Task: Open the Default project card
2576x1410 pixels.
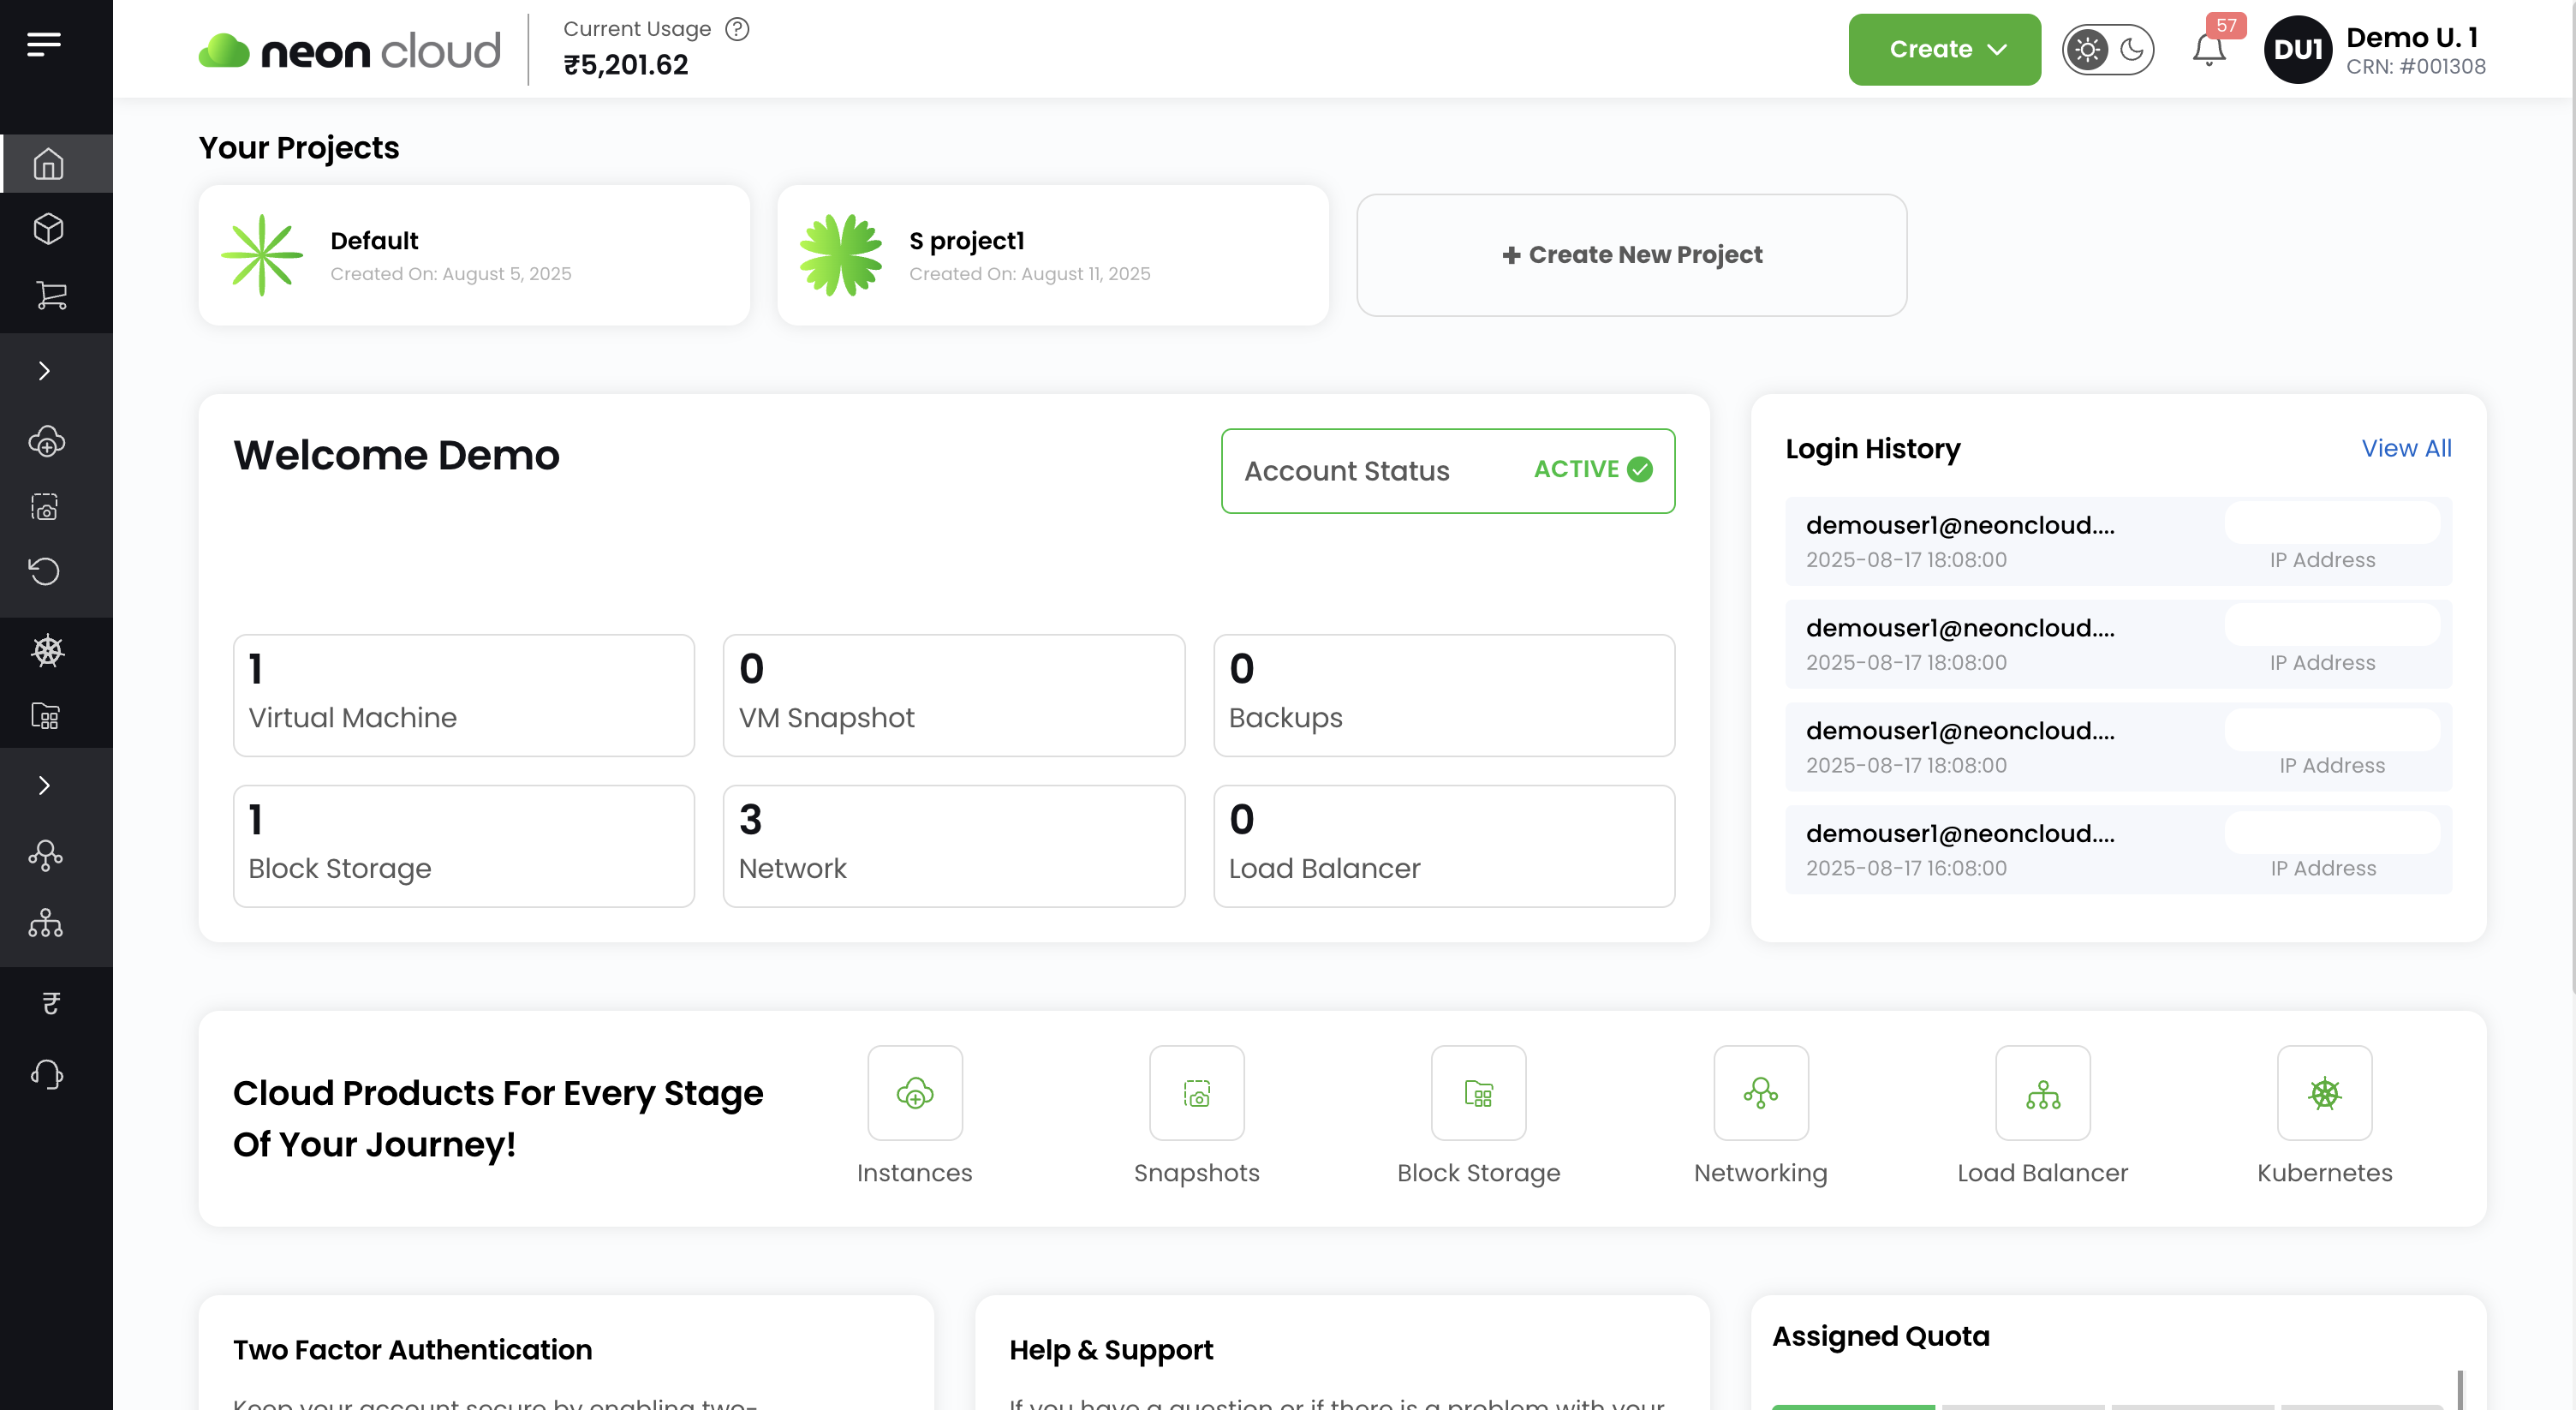Action: click(x=474, y=255)
